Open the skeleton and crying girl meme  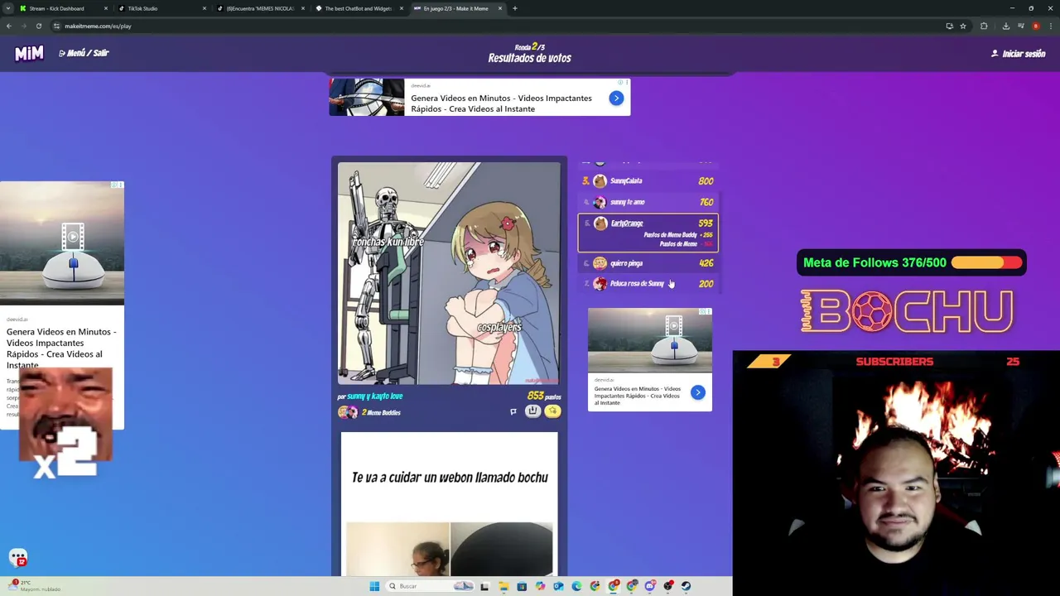[x=449, y=274]
